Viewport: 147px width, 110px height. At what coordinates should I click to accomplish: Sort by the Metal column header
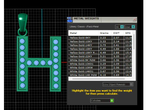pos(83,33)
